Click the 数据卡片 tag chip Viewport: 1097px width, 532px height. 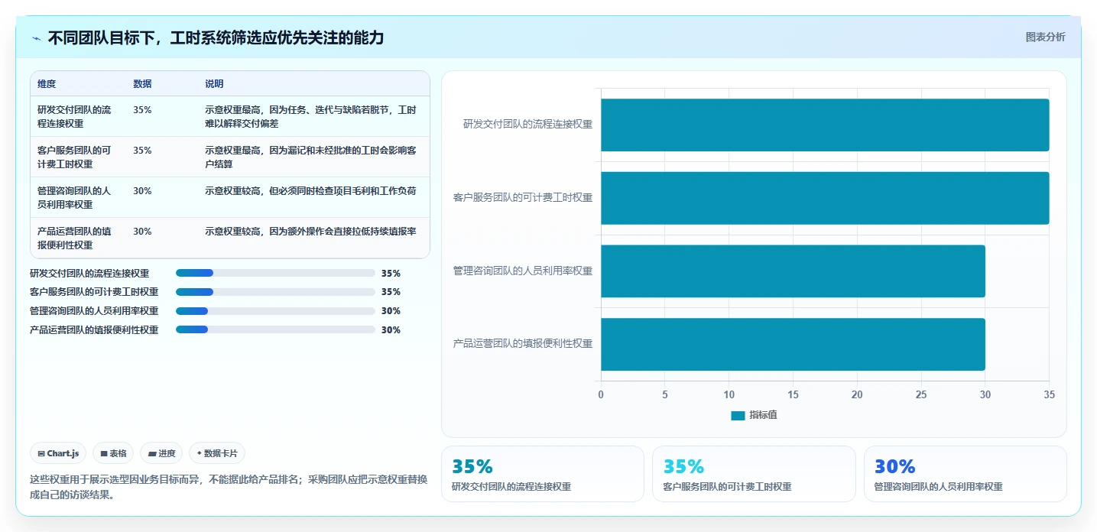tap(217, 453)
